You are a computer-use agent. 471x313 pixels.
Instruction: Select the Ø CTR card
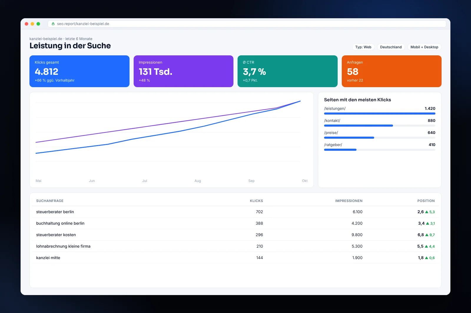point(288,71)
